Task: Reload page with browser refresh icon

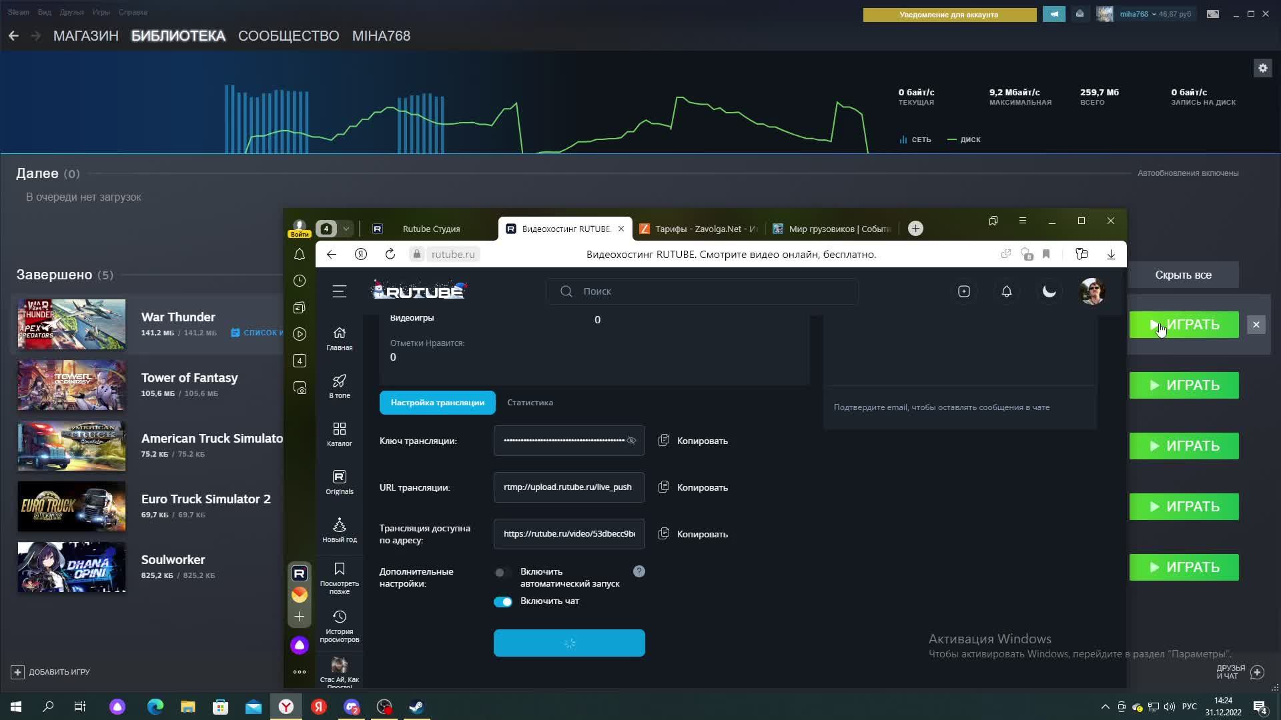Action: tap(390, 254)
